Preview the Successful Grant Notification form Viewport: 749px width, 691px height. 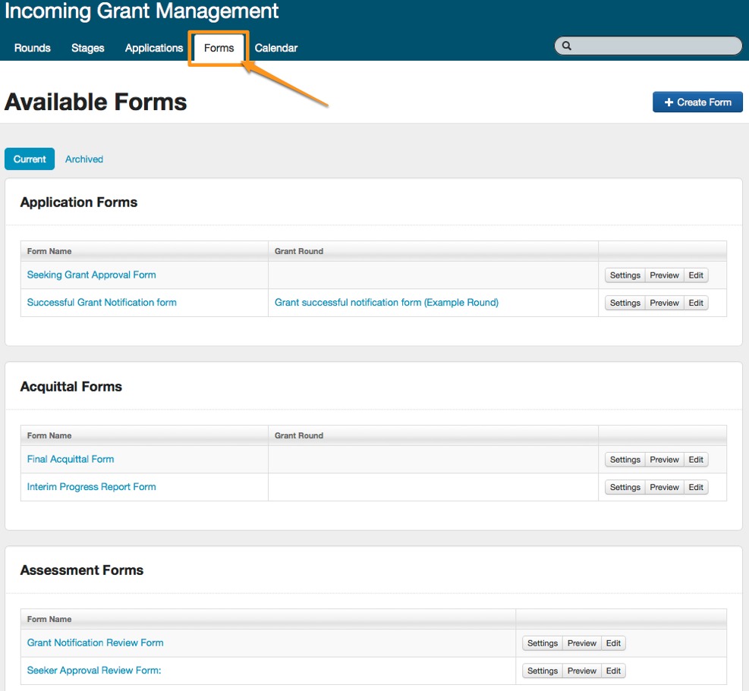tap(664, 303)
